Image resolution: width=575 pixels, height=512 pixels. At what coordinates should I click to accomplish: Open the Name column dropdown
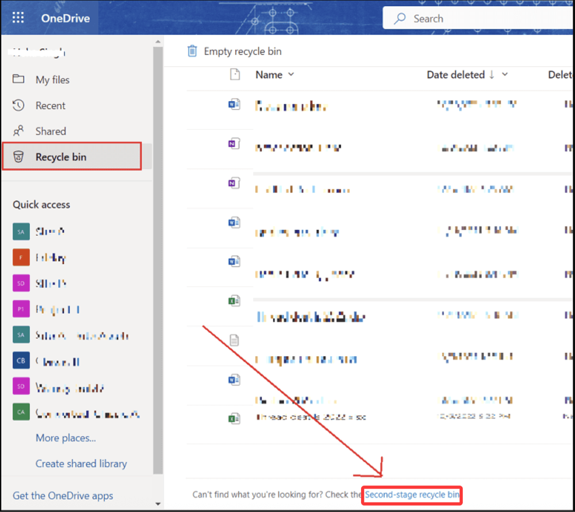291,75
